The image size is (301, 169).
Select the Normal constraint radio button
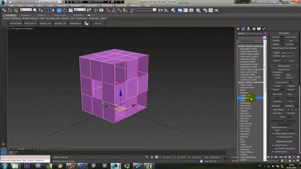coord(284,78)
